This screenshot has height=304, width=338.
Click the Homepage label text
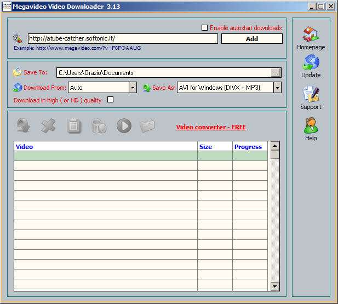click(311, 47)
